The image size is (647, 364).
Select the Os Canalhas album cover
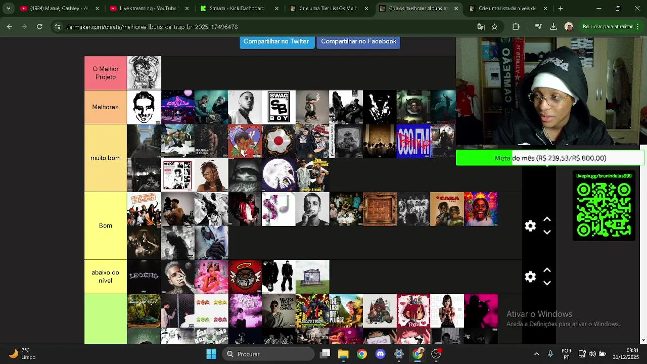pos(144,209)
